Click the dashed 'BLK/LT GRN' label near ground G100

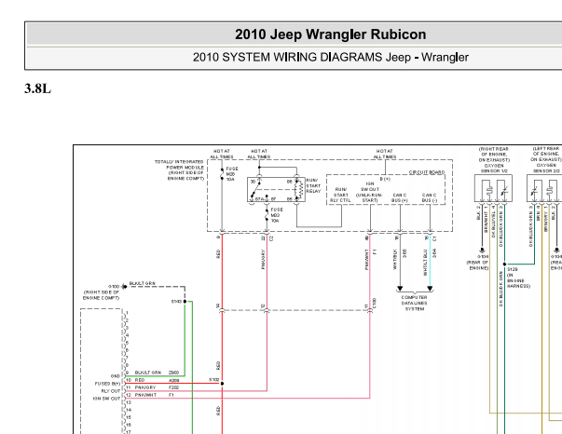[x=143, y=283]
